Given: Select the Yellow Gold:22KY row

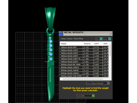Looking at the screenshot, I should 84,62.
